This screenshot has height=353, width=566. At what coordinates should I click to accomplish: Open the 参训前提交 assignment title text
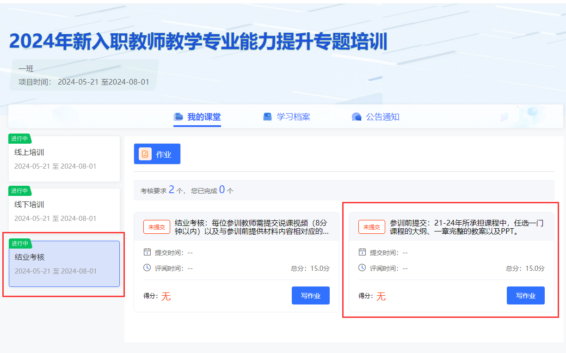(x=467, y=227)
